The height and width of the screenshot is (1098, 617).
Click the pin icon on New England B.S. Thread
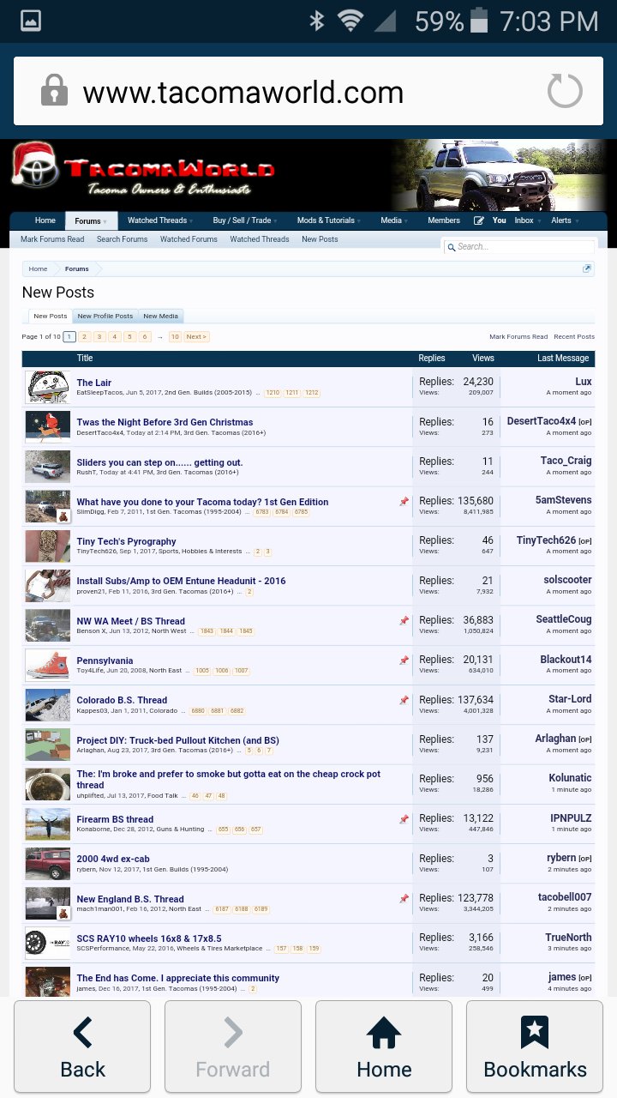click(404, 898)
